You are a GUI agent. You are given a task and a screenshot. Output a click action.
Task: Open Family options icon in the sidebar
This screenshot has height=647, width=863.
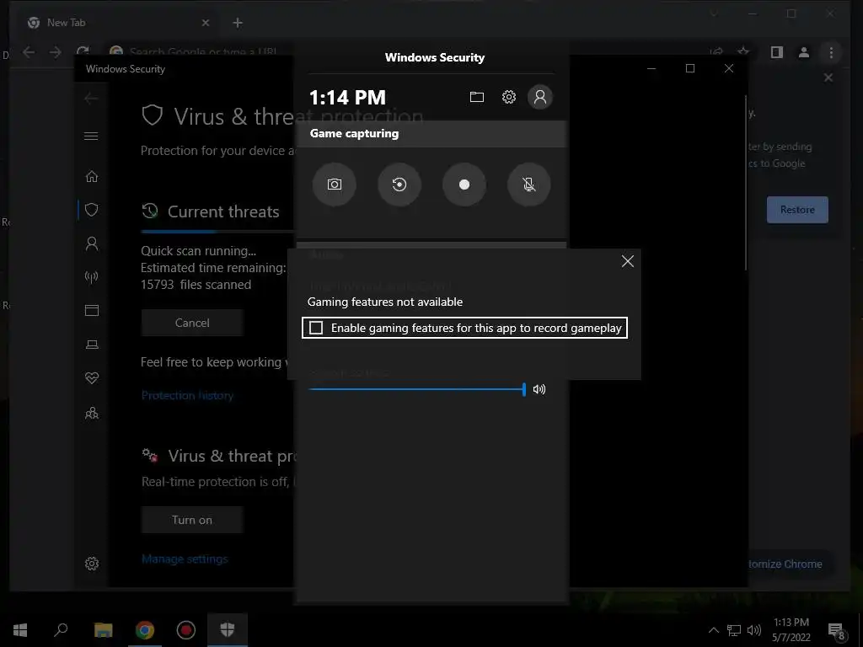[92, 413]
